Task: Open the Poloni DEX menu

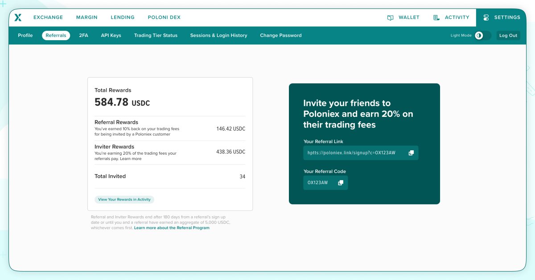Action: click(x=164, y=17)
